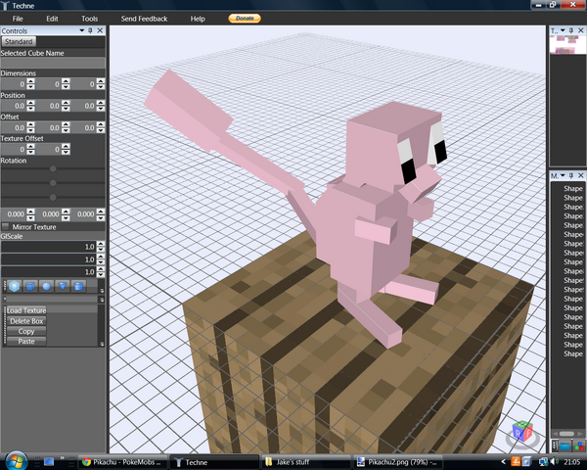
Task: Pin the texture map panel
Action: click(571, 30)
